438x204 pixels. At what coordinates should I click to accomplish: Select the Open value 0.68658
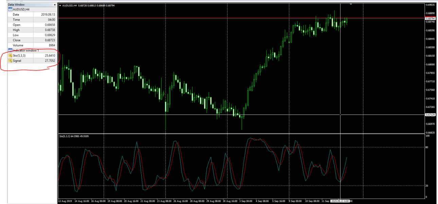point(50,25)
